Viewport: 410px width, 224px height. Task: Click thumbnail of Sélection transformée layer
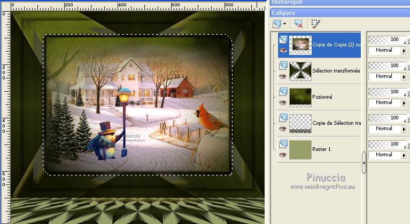300,71
